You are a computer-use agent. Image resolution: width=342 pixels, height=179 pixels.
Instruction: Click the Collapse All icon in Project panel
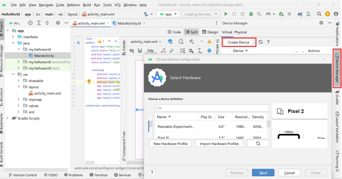(47, 23)
